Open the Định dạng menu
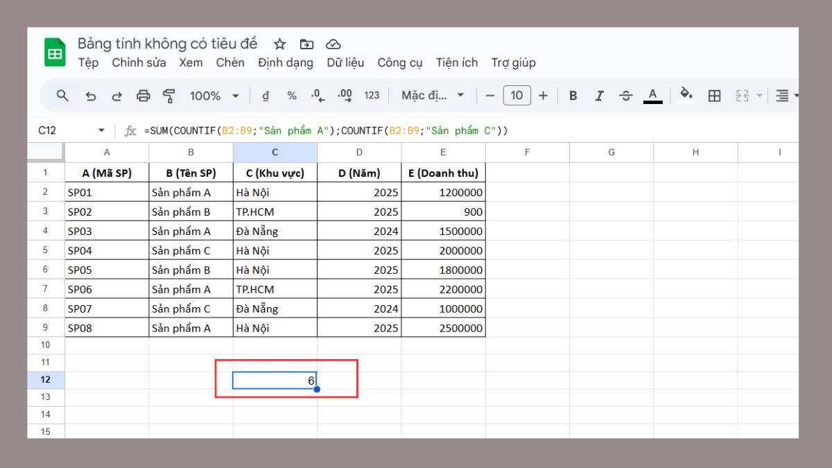The image size is (832, 468). pos(285,62)
